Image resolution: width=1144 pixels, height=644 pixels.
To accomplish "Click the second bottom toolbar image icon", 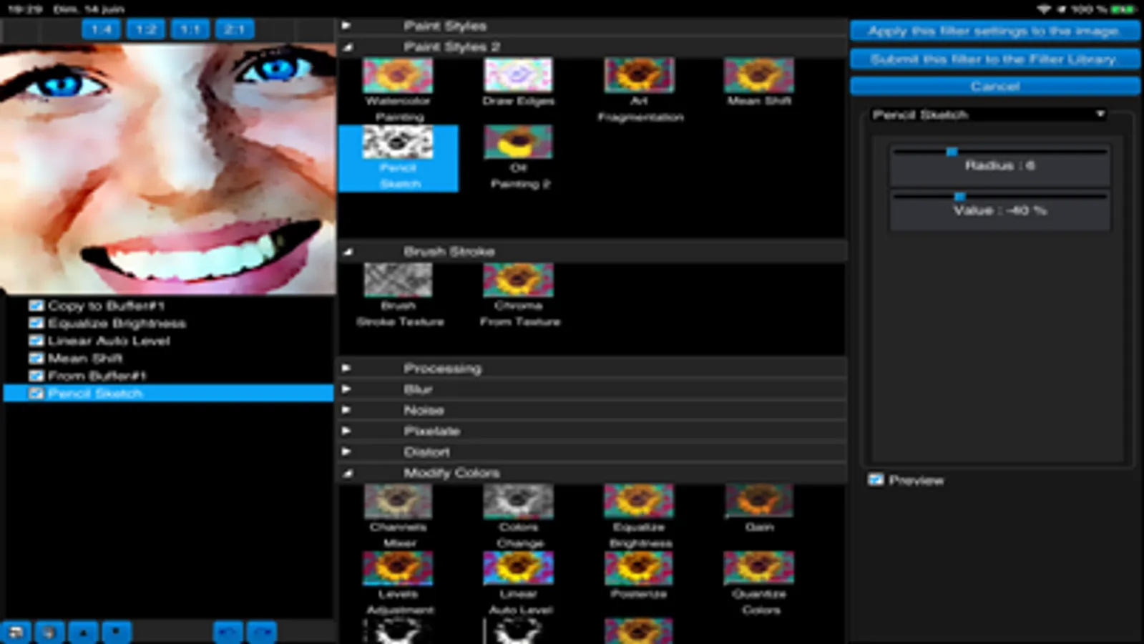I will coord(49,633).
